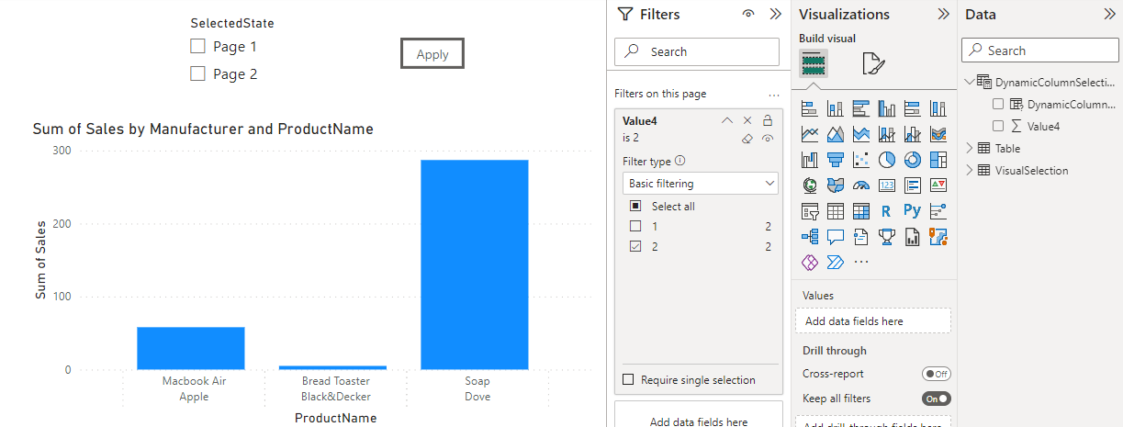Select the area chart visual
The width and height of the screenshot is (1123, 427).
(836, 134)
